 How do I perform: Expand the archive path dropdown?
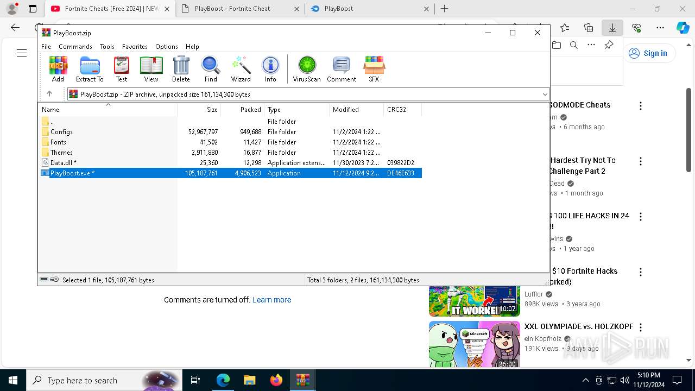545,94
